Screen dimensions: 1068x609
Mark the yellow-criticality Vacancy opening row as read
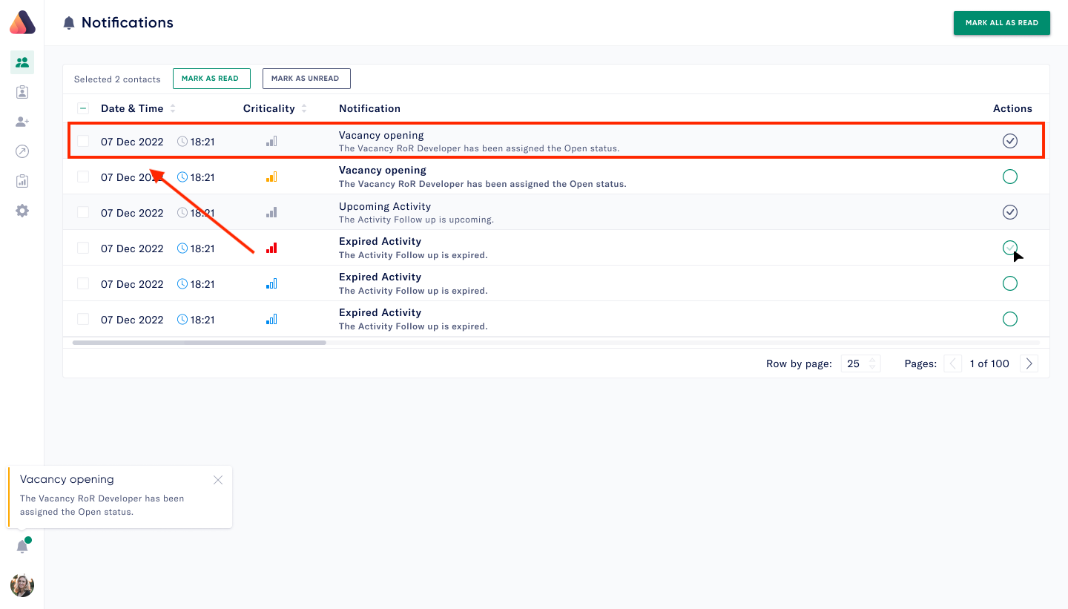tap(1009, 177)
